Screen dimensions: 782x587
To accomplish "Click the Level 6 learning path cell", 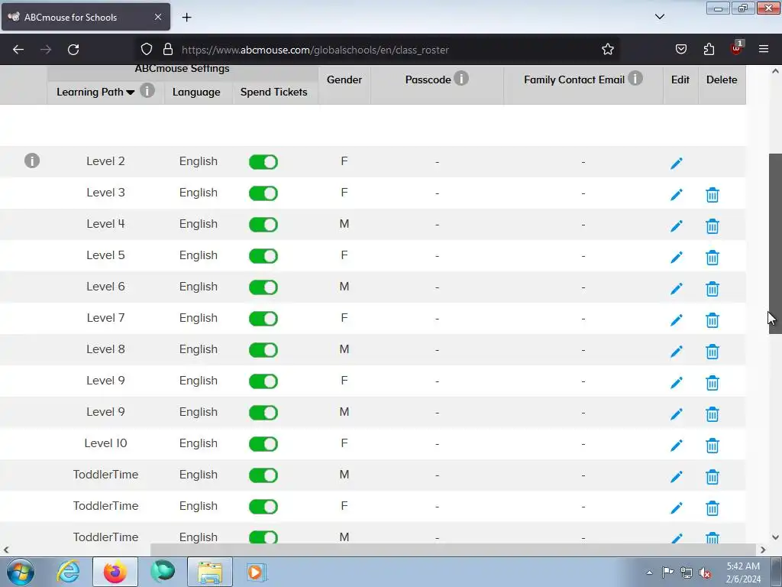I will point(105,287).
